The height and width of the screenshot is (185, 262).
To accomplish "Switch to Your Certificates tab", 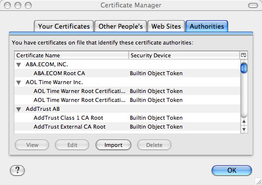I will 64,26.
